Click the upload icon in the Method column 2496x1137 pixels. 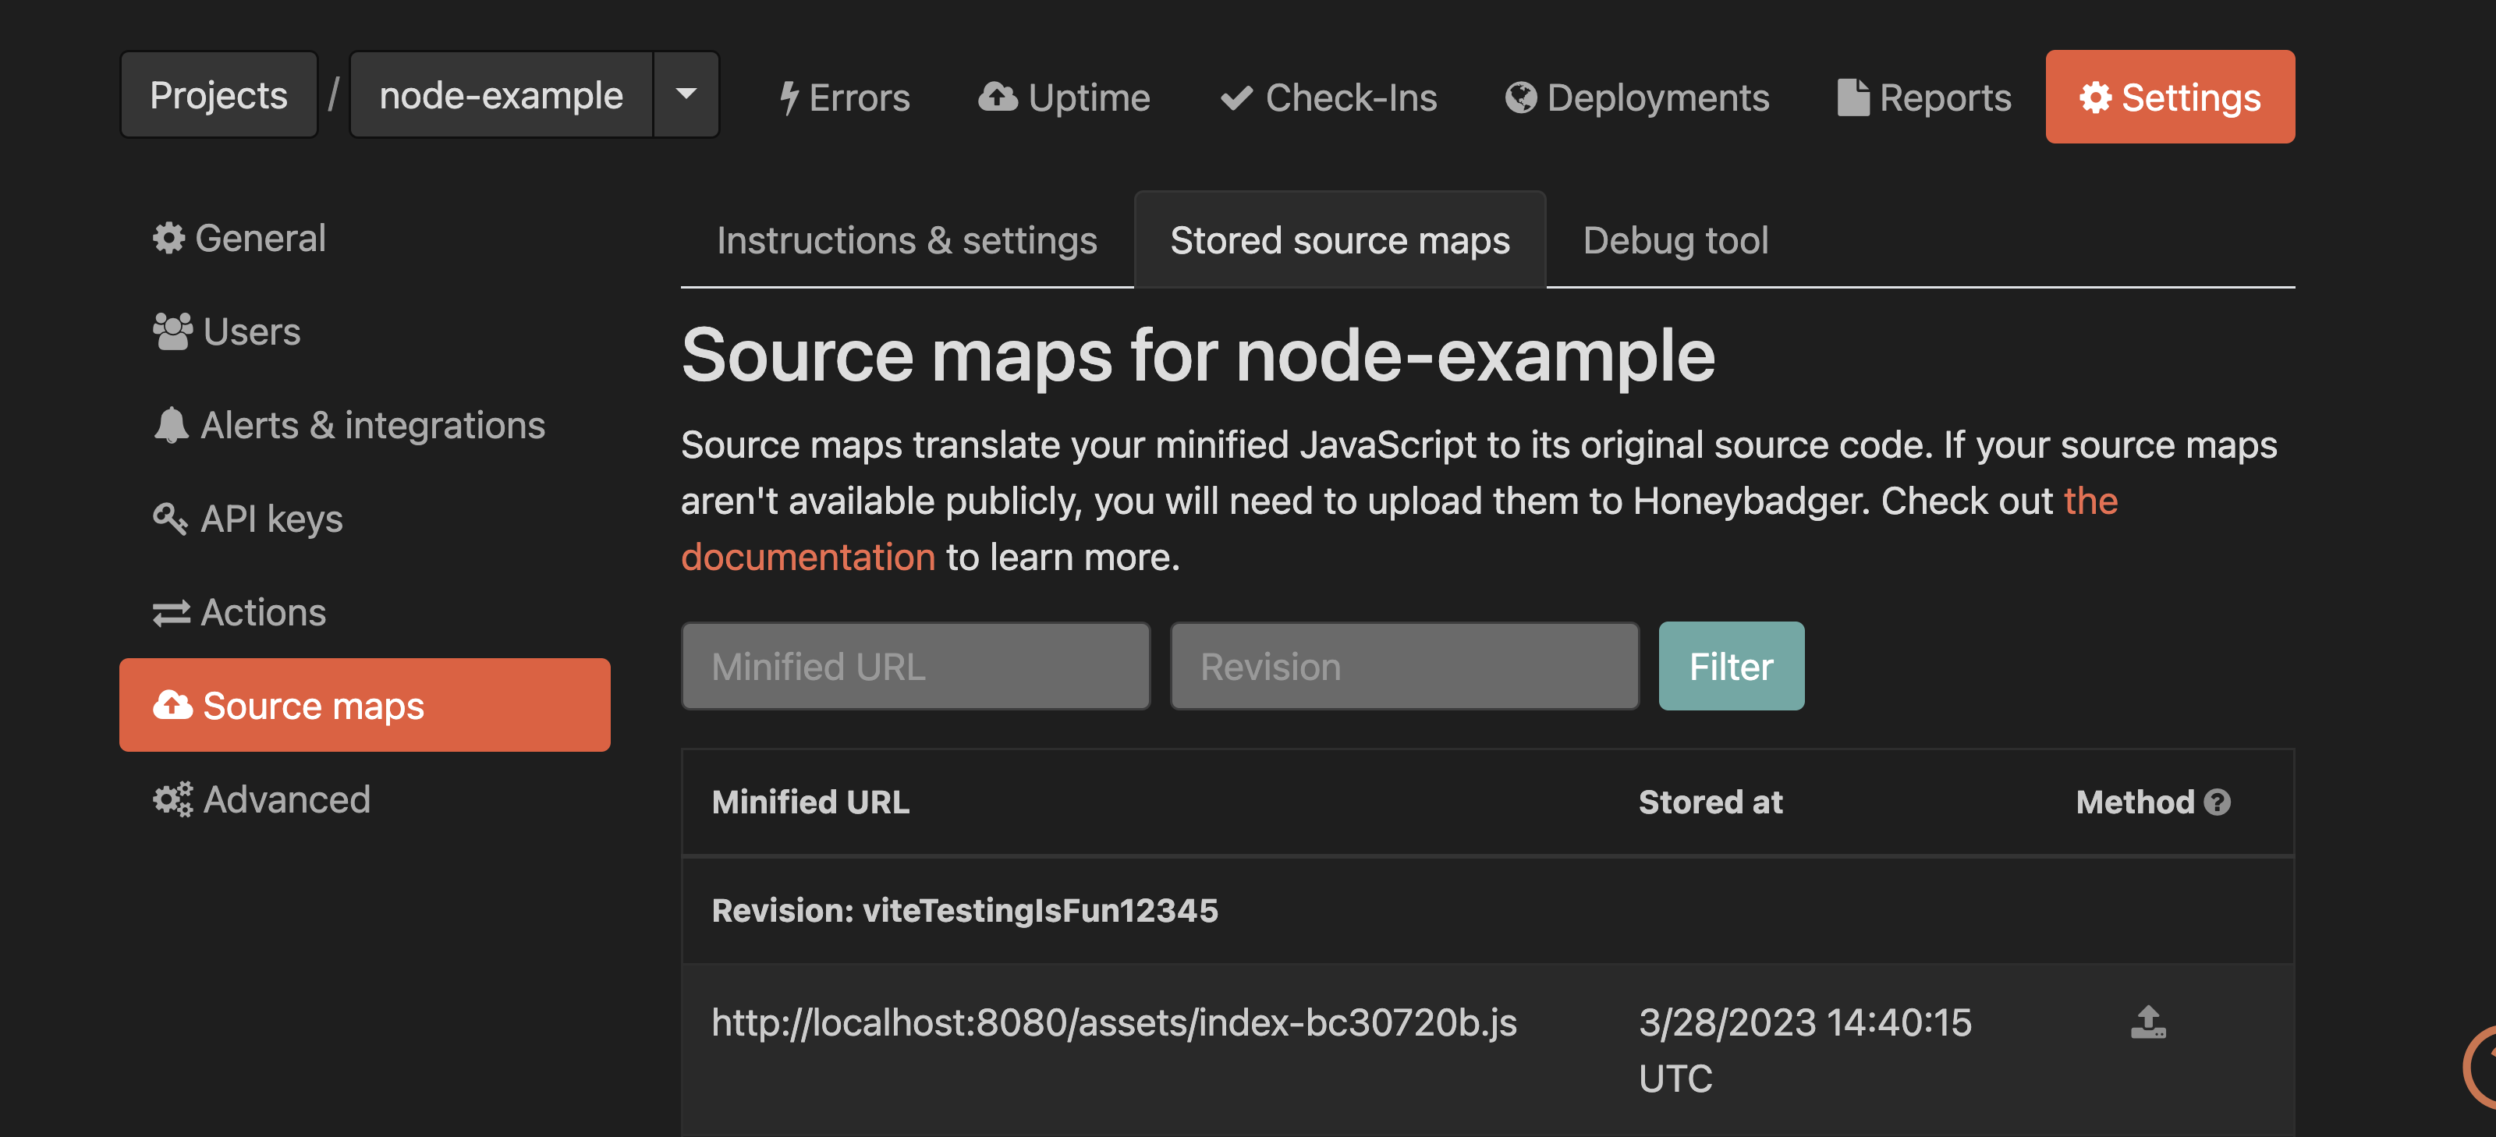tap(2148, 1021)
